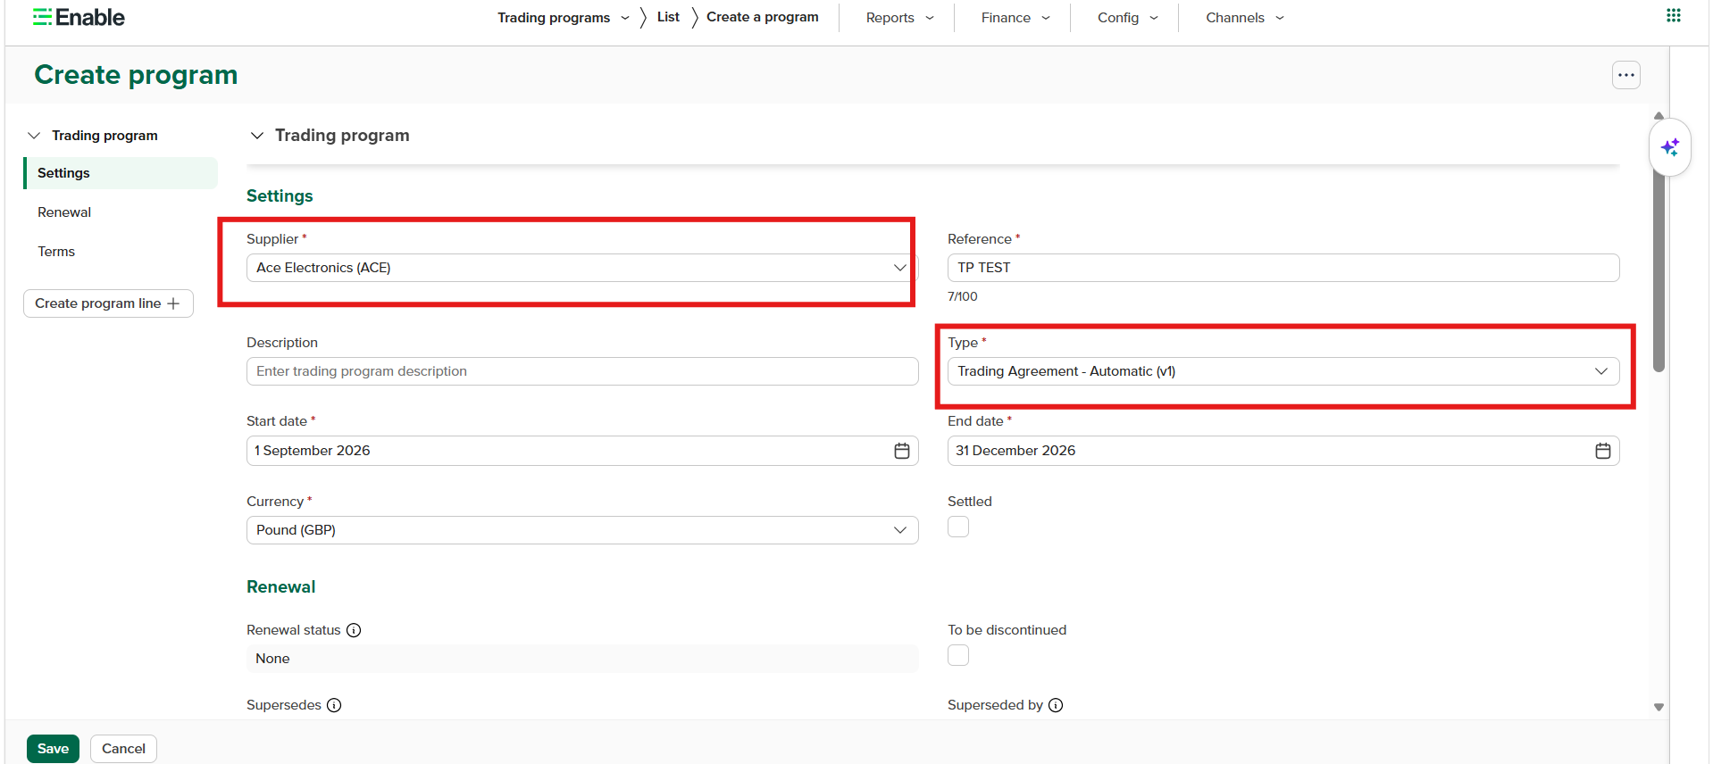Image resolution: width=1713 pixels, height=764 pixels.
Task: Tick the To be discontinued checkbox
Action: pos(958,655)
